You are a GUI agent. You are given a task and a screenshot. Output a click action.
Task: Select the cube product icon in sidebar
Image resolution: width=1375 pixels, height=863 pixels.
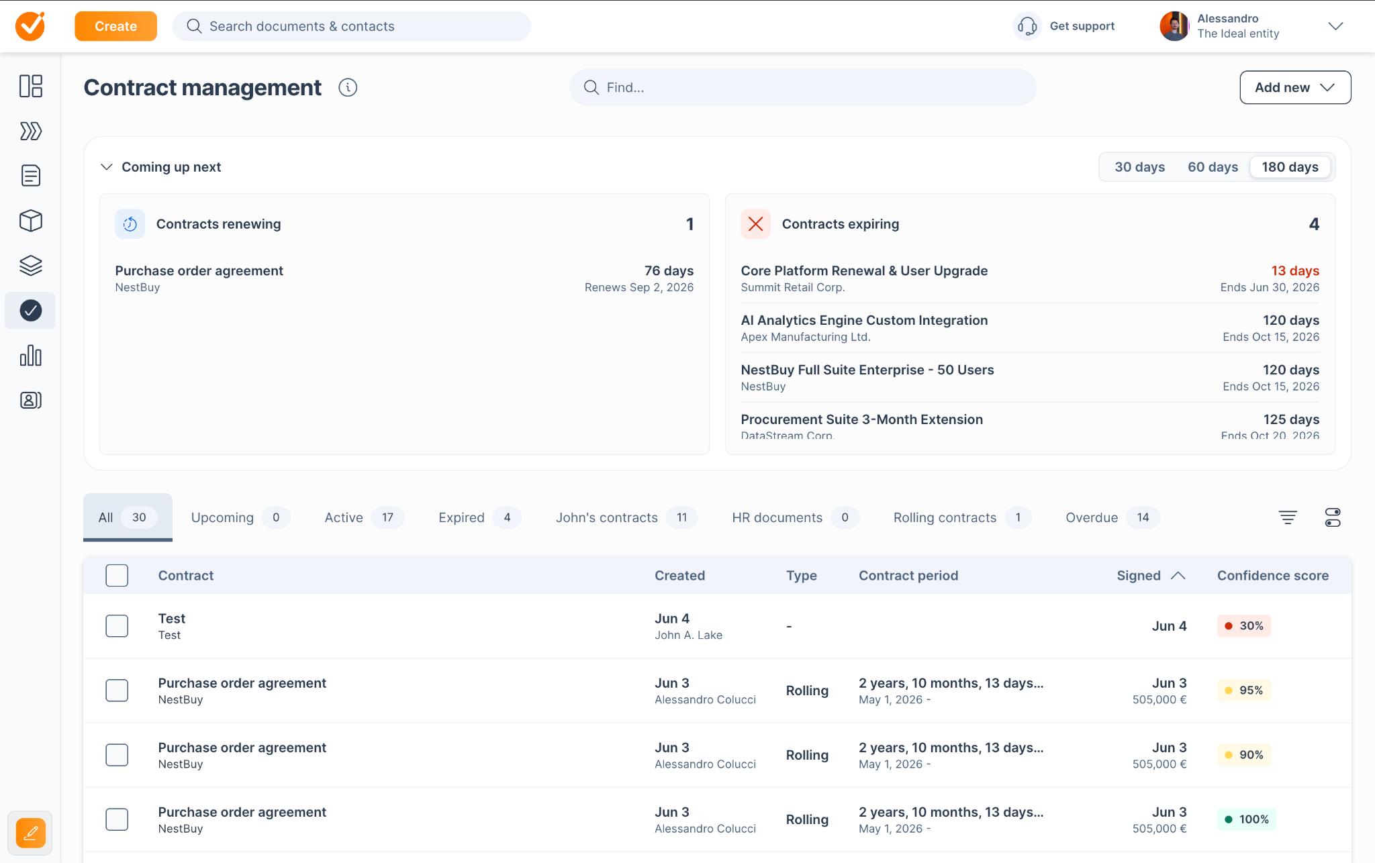(x=31, y=221)
